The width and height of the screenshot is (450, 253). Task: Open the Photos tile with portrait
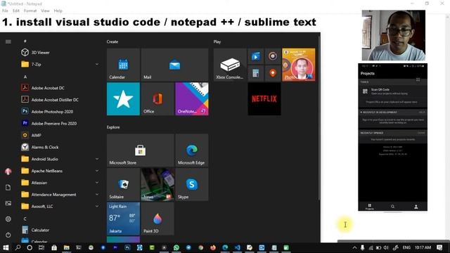pos(298,65)
